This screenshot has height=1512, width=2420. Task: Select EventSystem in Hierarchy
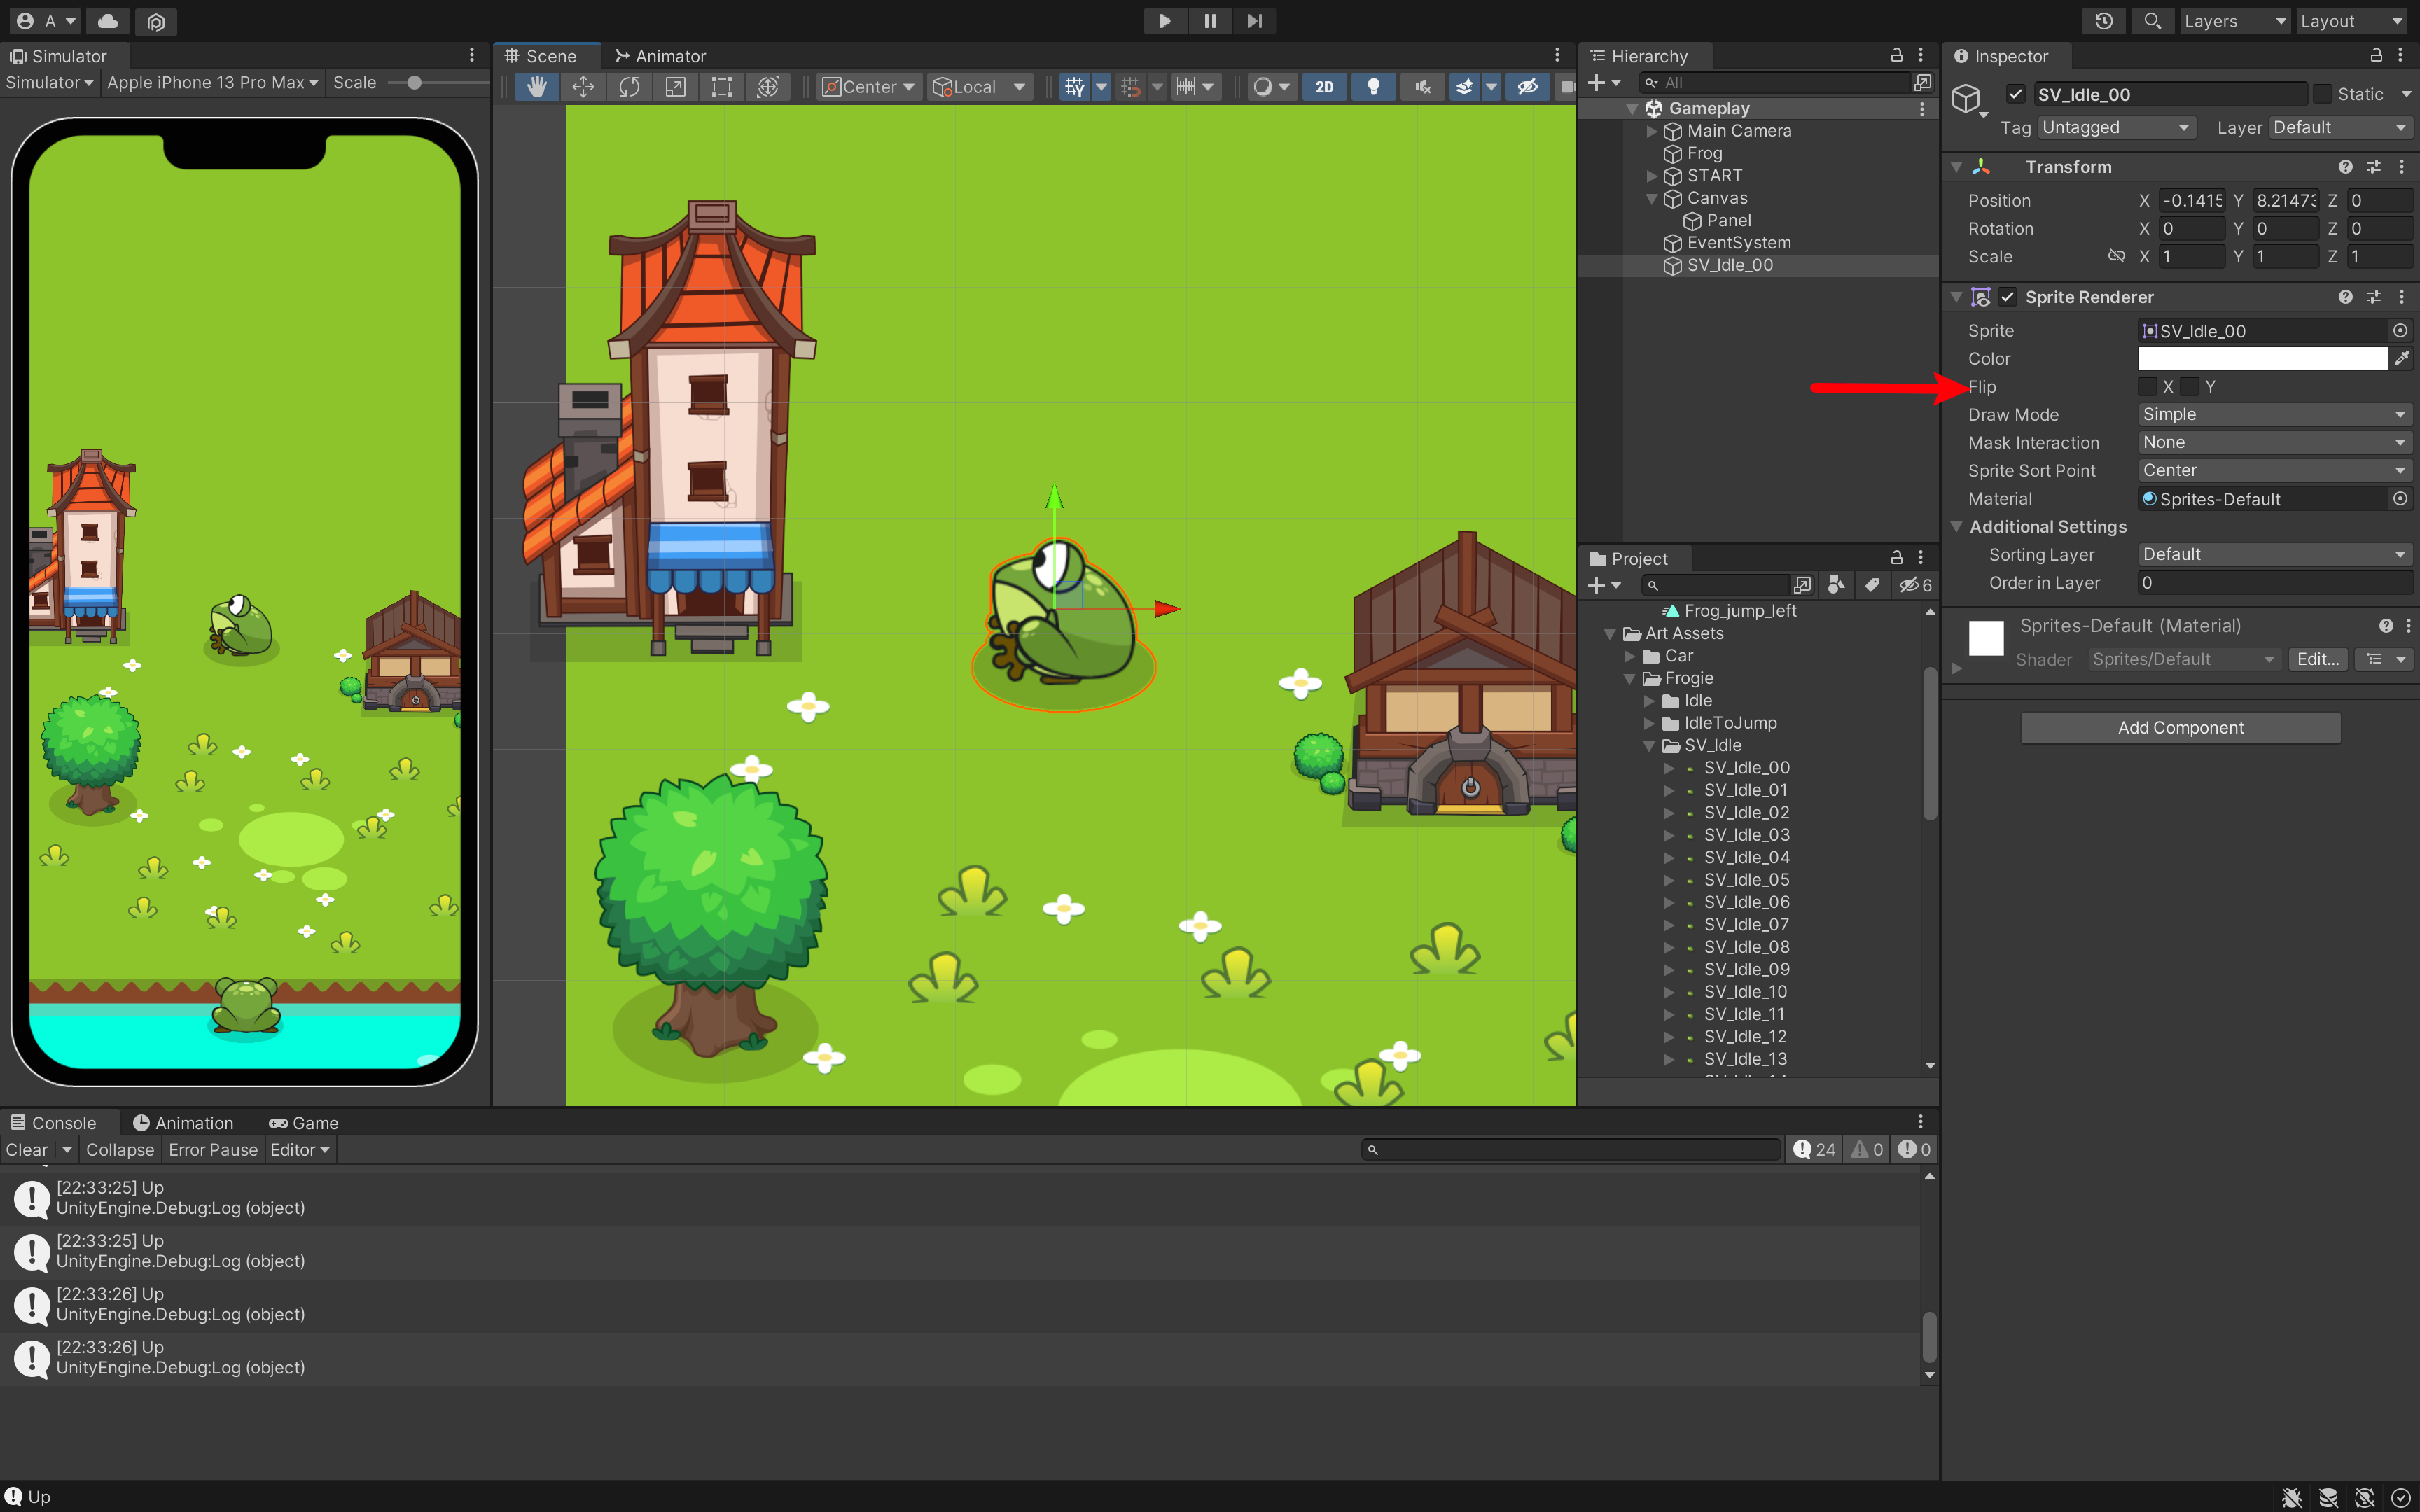(1738, 243)
